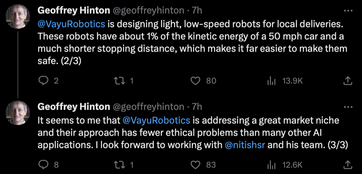This screenshot has width=362, height=174.
Task: Click Geoffrey Hinton's name on the 3/3 tweet
Action: [73, 107]
